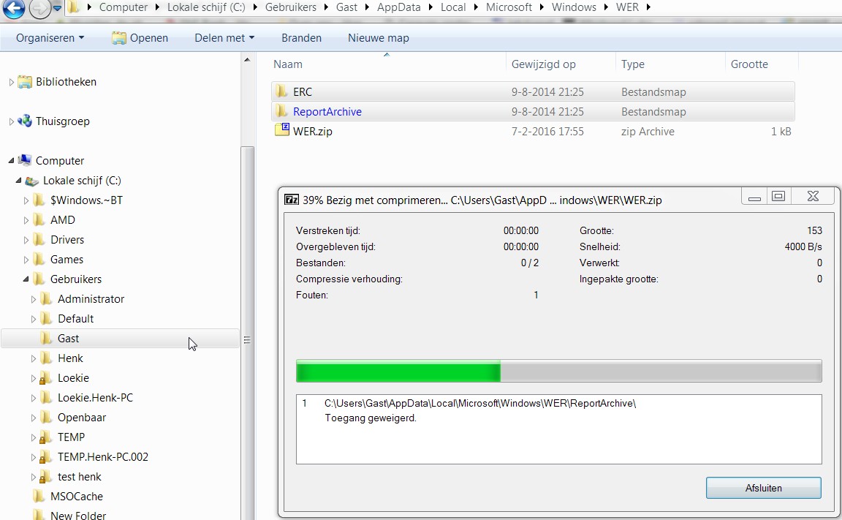The height and width of the screenshot is (520, 842).
Task: Sort by the Gewijzigd op column header
Action: point(561,64)
